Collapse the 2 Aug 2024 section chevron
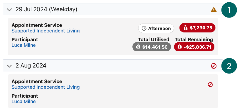The width and height of the screenshot is (237, 112). (9, 66)
